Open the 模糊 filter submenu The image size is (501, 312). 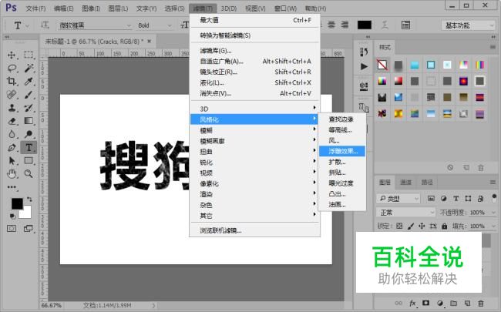click(254, 130)
